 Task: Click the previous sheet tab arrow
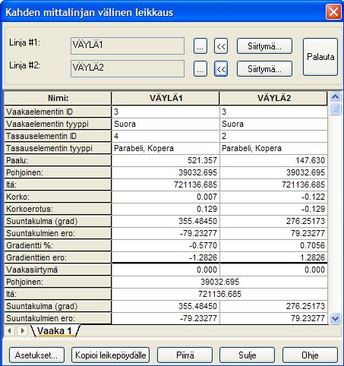pyautogui.click(x=10, y=330)
